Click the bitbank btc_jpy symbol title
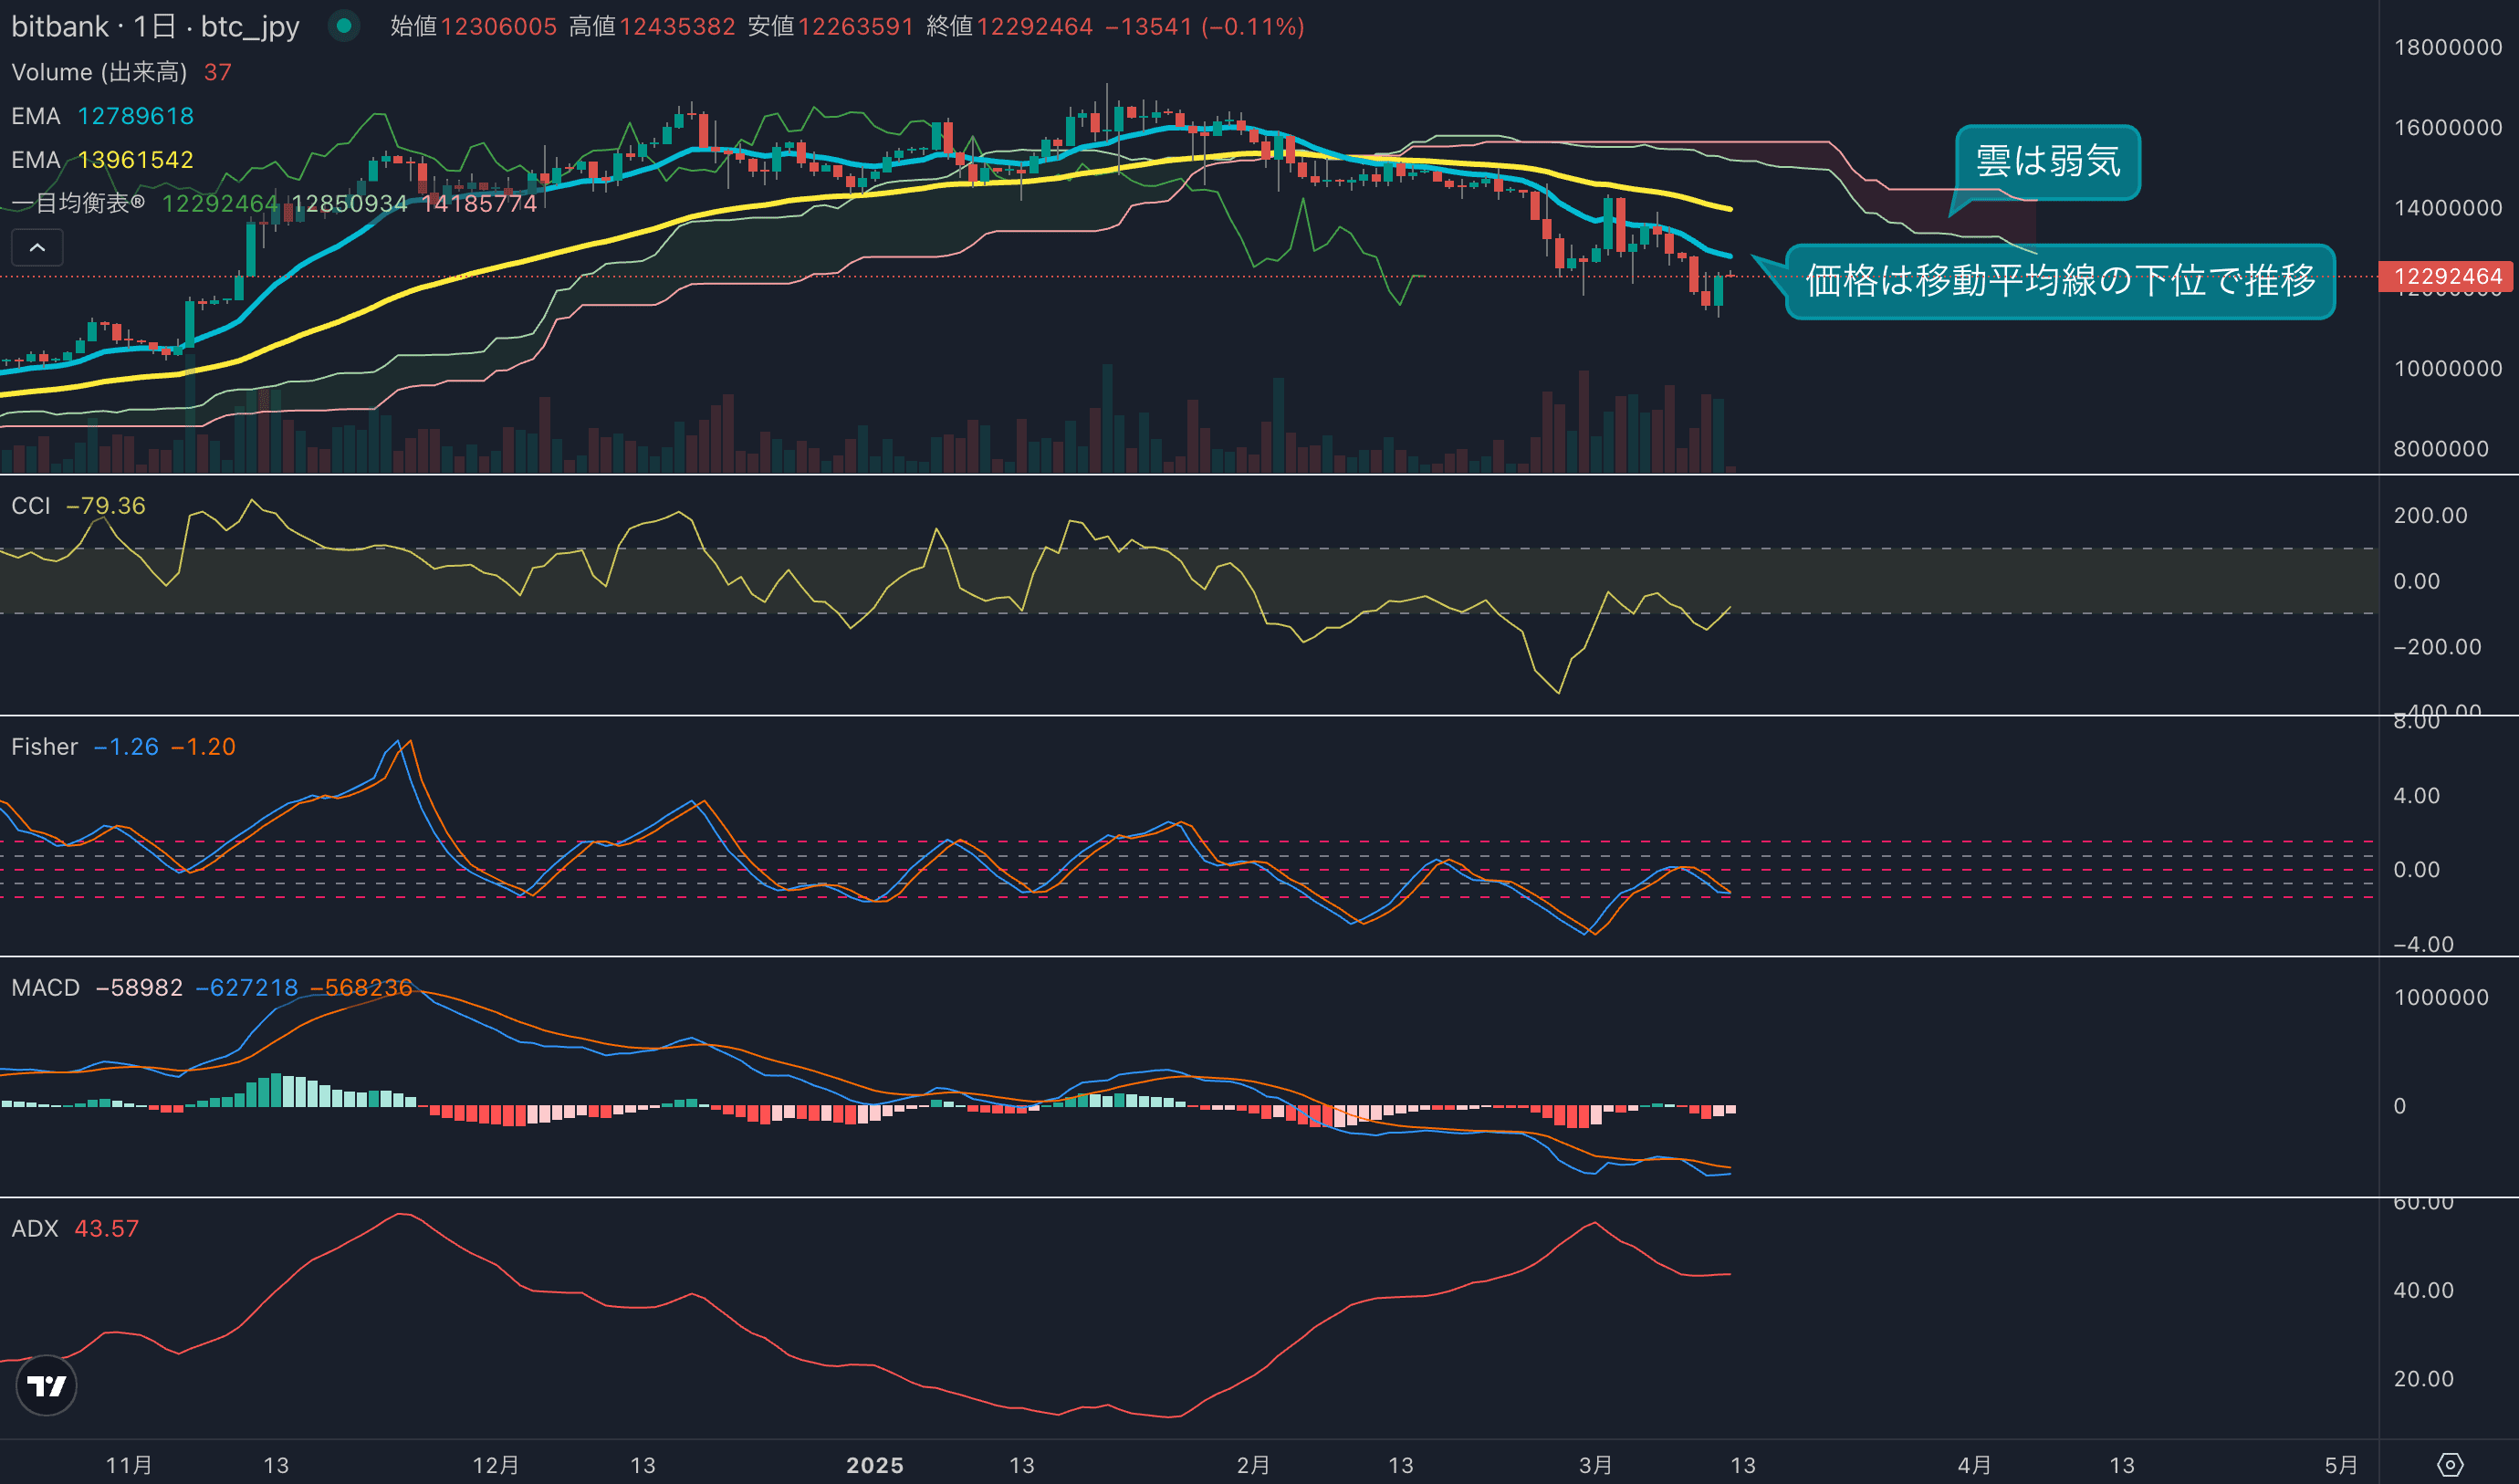 (155, 26)
